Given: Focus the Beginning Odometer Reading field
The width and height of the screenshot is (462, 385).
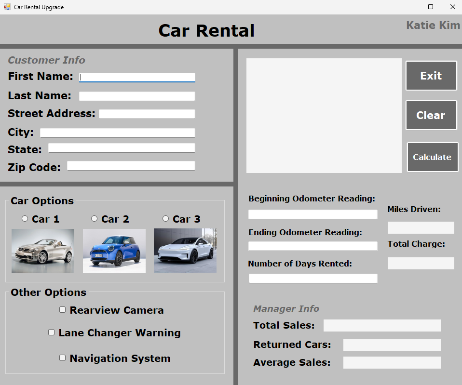Looking at the screenshot, I should [313, 214].
